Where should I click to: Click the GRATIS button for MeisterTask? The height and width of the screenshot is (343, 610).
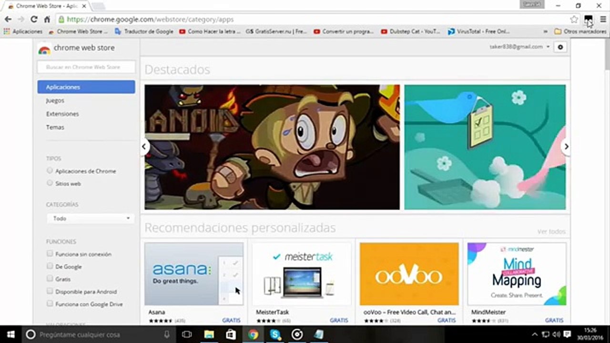click(339, 320)
